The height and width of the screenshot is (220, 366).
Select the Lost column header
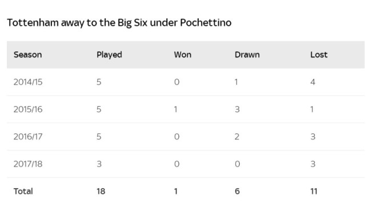[319, 55]
